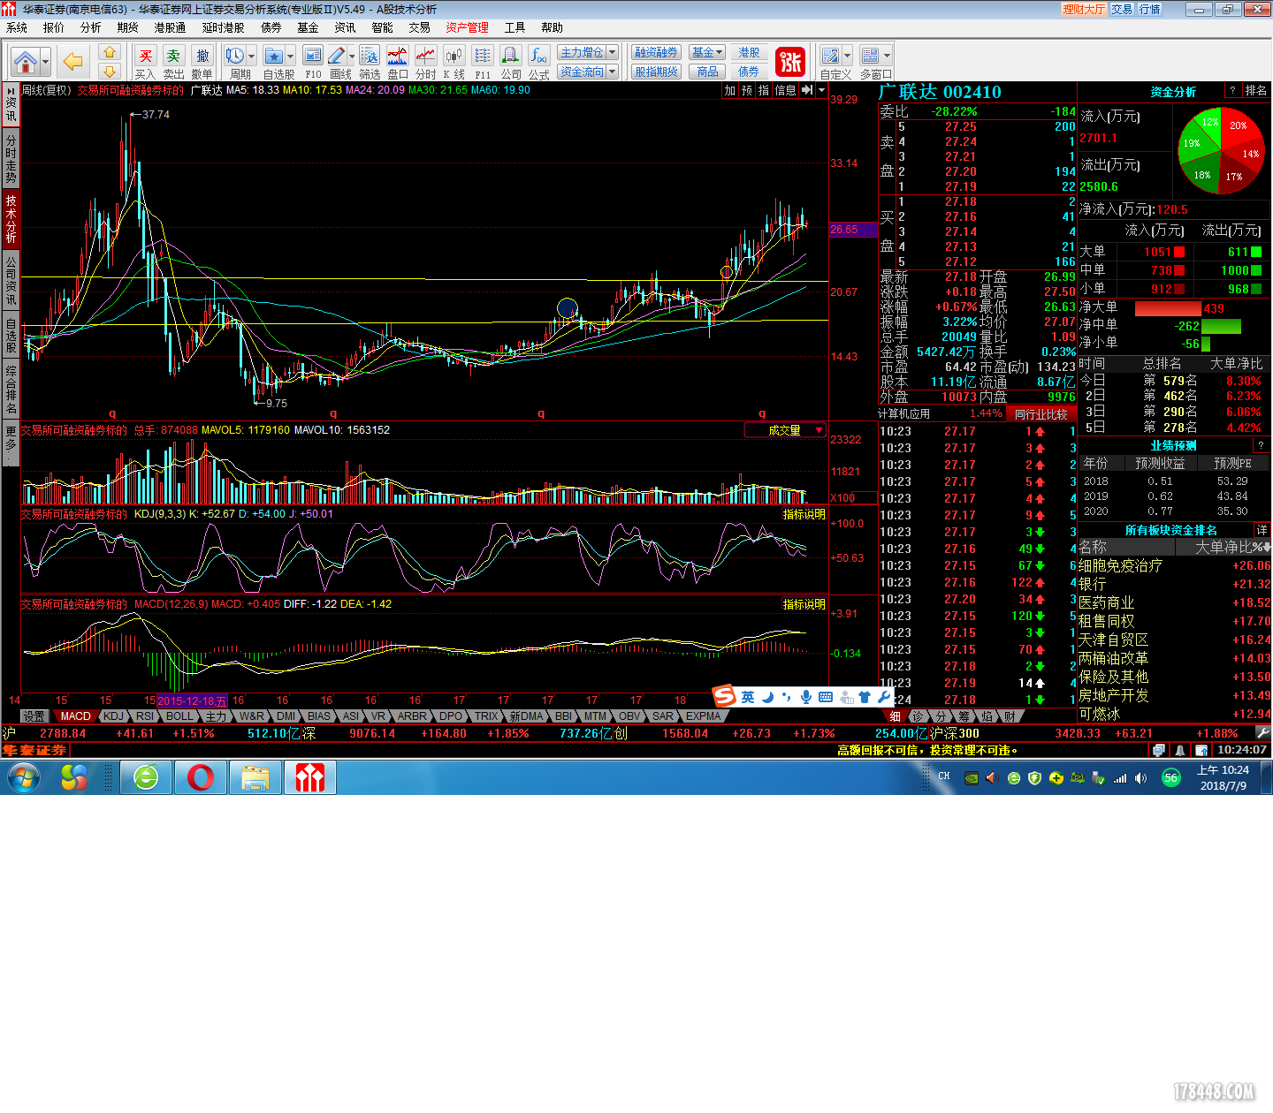Click the down arrow page button
The height and width of the screenshot is (1113, 1273).
tap(110, 72)
